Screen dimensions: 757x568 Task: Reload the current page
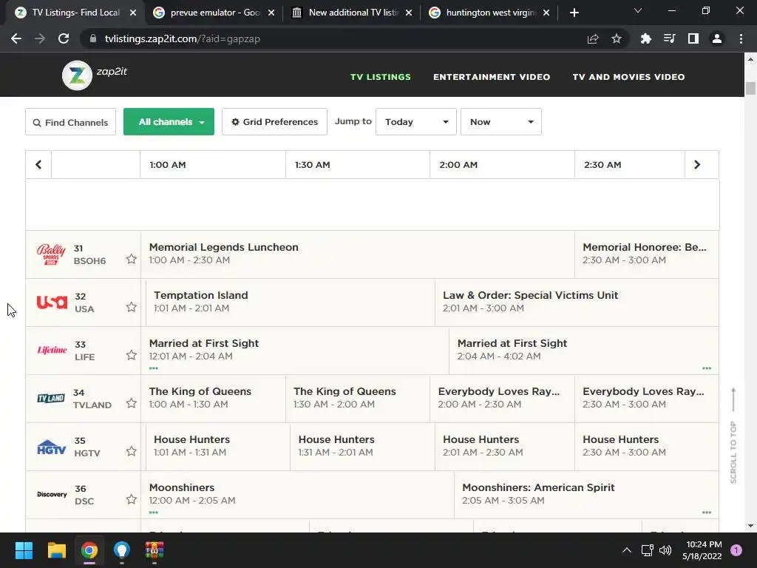coord(64,38)
